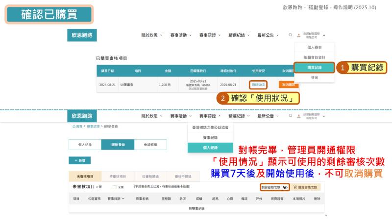Select 購買紀錄 from the account menu
This screenshot has width=392, height=220.
point(314,67)
